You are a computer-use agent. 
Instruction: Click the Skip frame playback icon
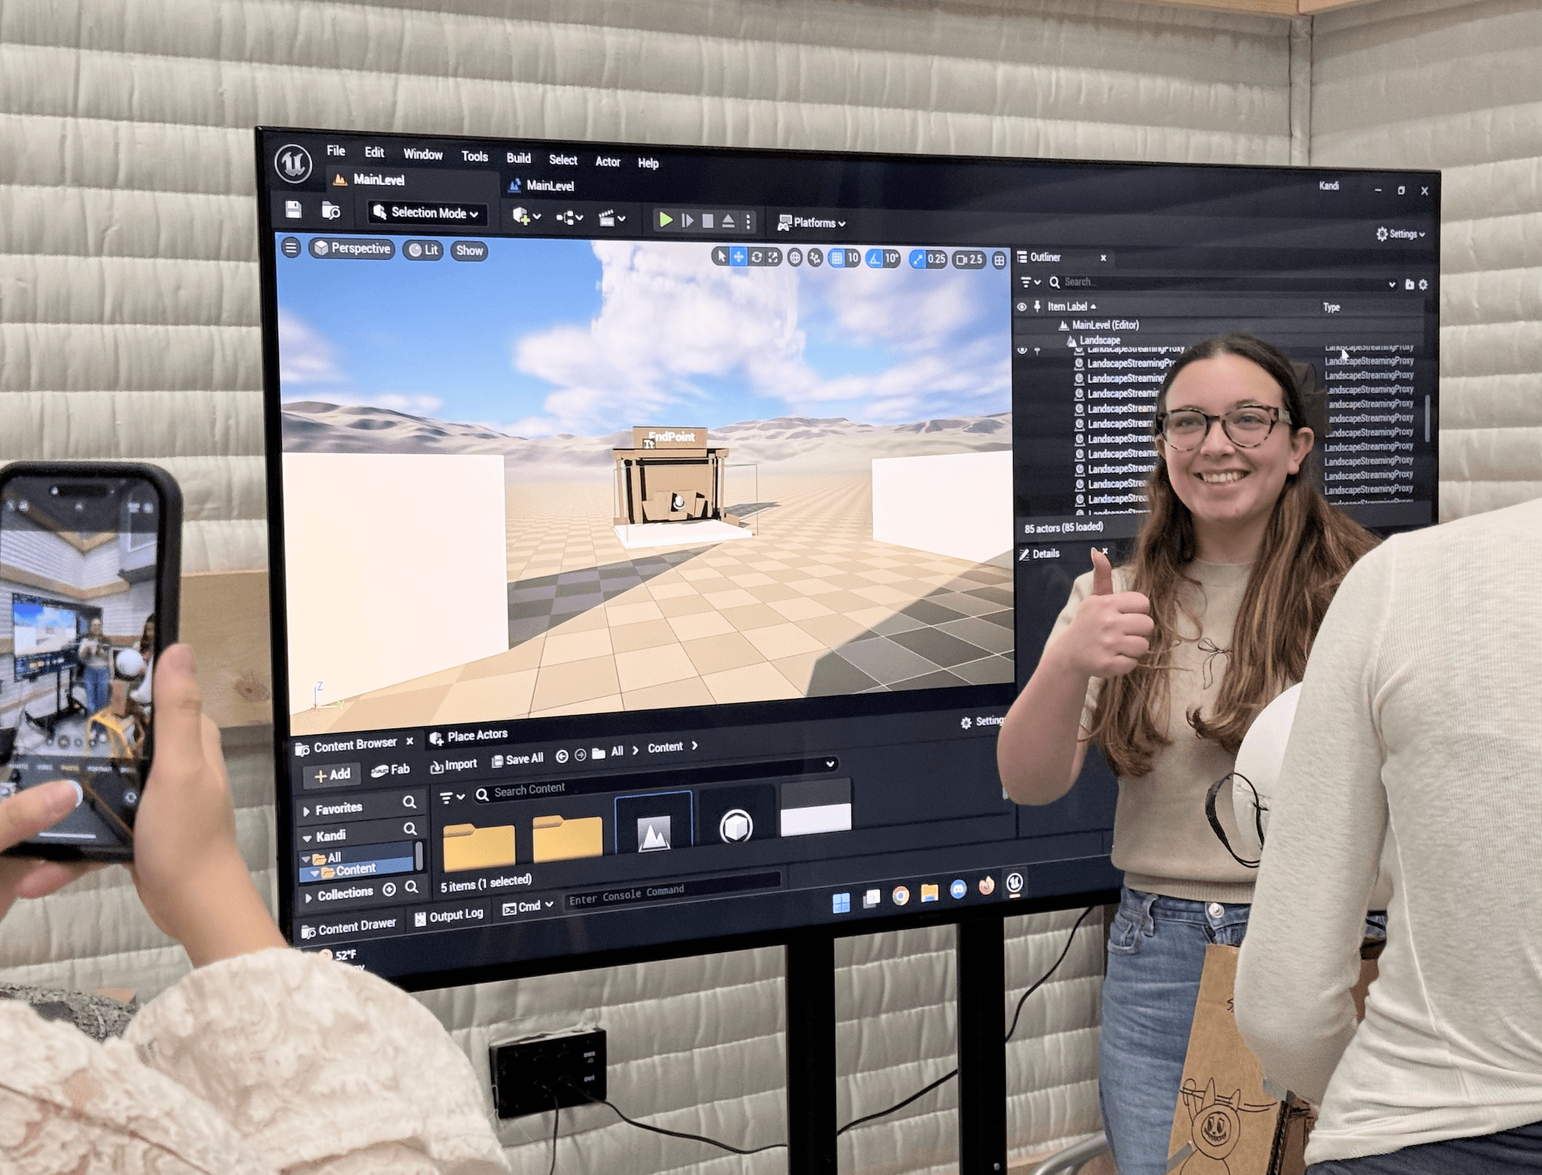(x=688, y=221)
